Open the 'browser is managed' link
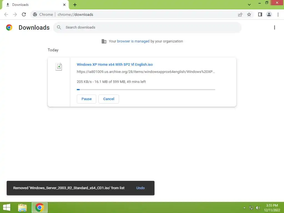This screenshot has height=213, width=284. pyautogui.click(x=133, y=41)
